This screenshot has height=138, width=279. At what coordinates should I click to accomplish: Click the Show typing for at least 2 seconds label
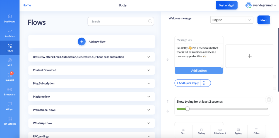[x=200, y=102]
